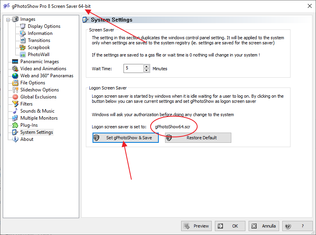This screenshot has width=316, height=235.
Task: Collapse the Images tree node
Action: pos(8,20)
